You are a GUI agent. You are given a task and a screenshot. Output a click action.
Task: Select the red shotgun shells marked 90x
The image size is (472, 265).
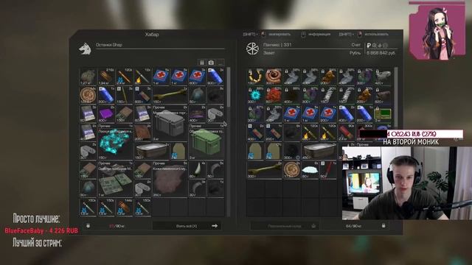click(346, 132)
